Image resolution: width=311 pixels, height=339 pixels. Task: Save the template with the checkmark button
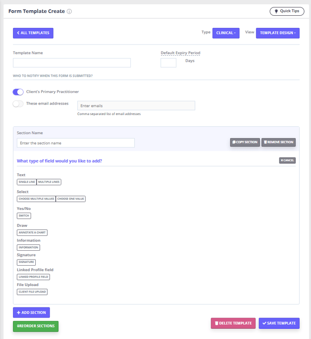pyautogui.click(x=279, y=323)
